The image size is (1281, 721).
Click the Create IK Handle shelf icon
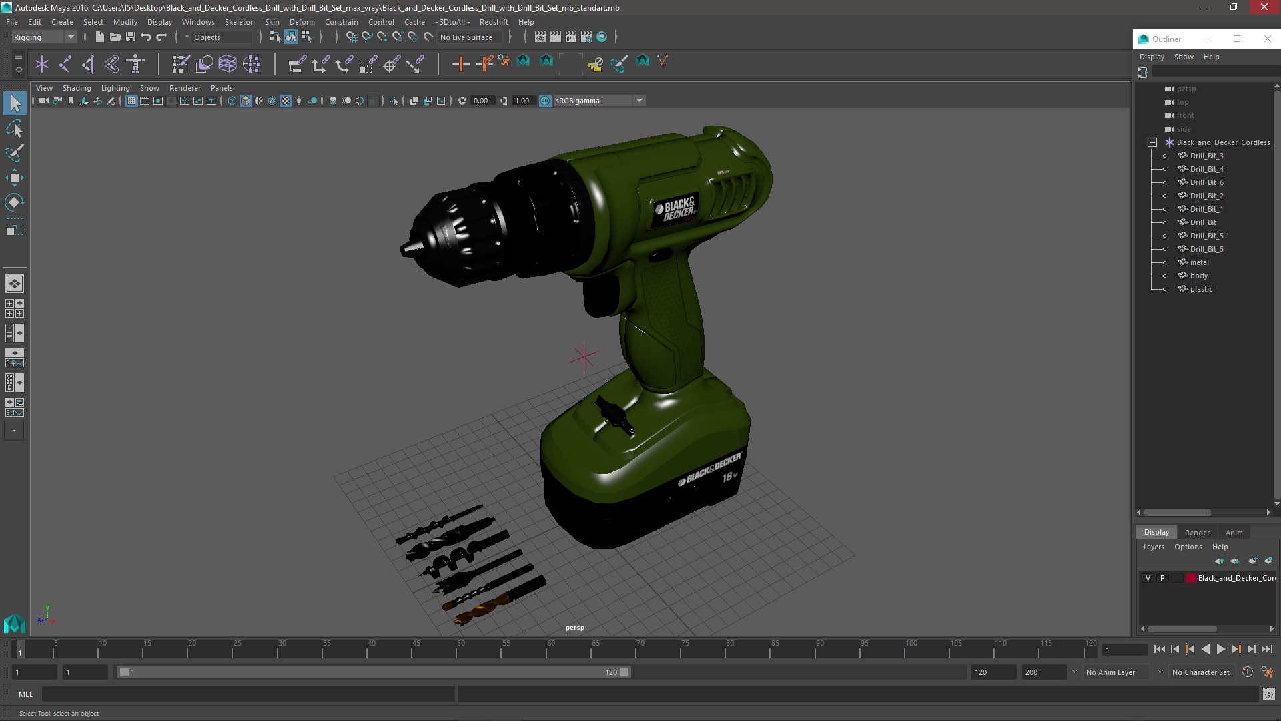click(x=89, y=64)
